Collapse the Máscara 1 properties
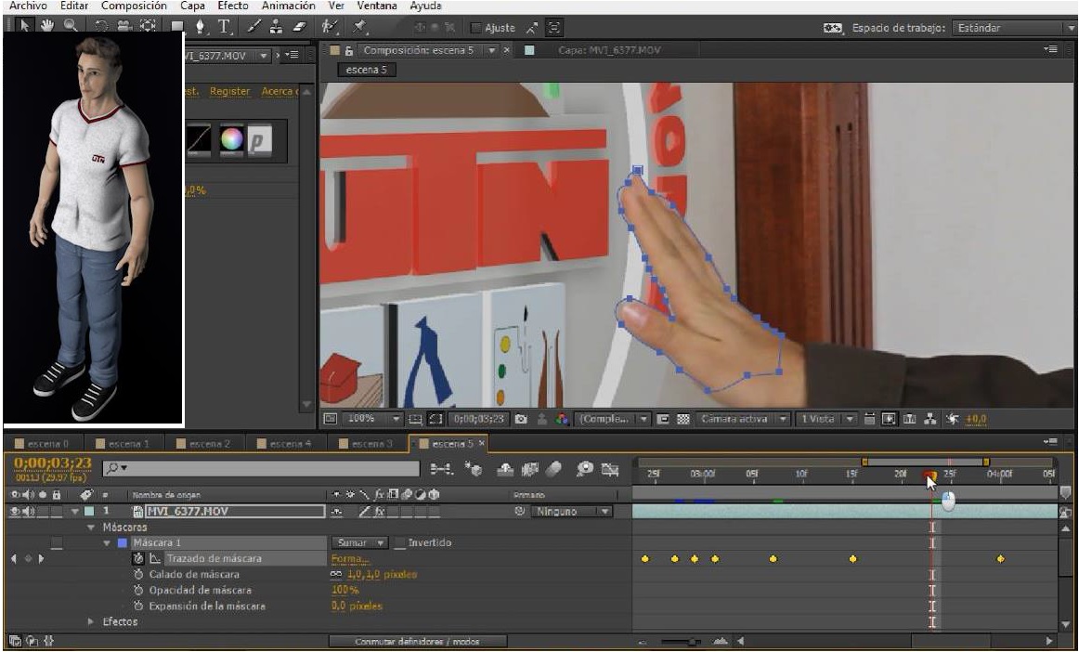The width and height of the screenshot is (1079, 652). coord(107,543)
